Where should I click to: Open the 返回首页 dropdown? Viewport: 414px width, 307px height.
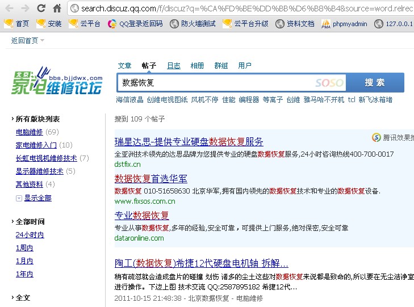[x=28, y=41]
